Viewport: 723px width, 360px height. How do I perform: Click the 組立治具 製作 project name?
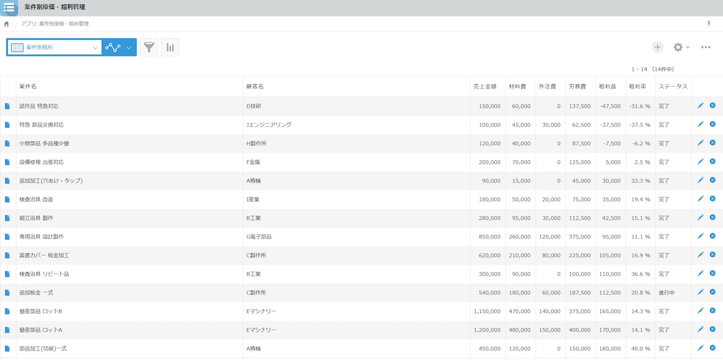click(x=36, y=218)
